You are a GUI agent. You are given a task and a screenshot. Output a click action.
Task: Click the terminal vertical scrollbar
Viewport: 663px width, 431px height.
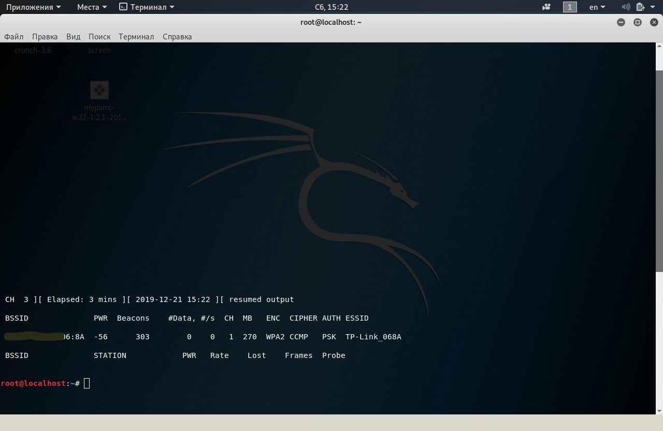coord(659,171)
